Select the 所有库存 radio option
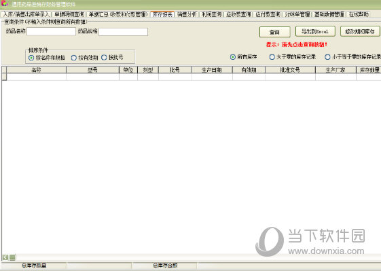The height and width of the screenshot is (271, 381). pos(233,57)
